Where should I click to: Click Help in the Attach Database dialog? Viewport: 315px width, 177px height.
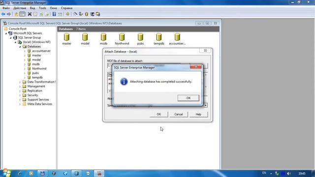[198, 114]
